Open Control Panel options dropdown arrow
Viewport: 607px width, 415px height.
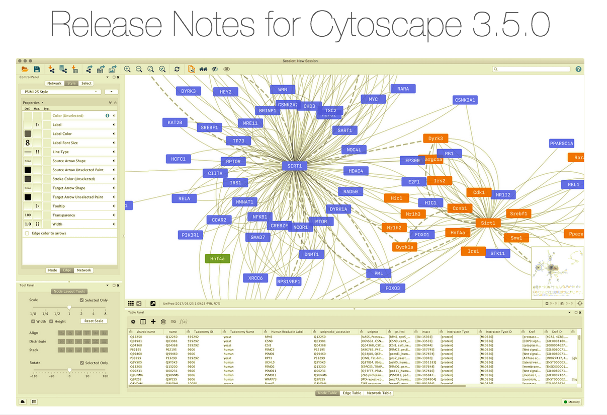(107, 77)
